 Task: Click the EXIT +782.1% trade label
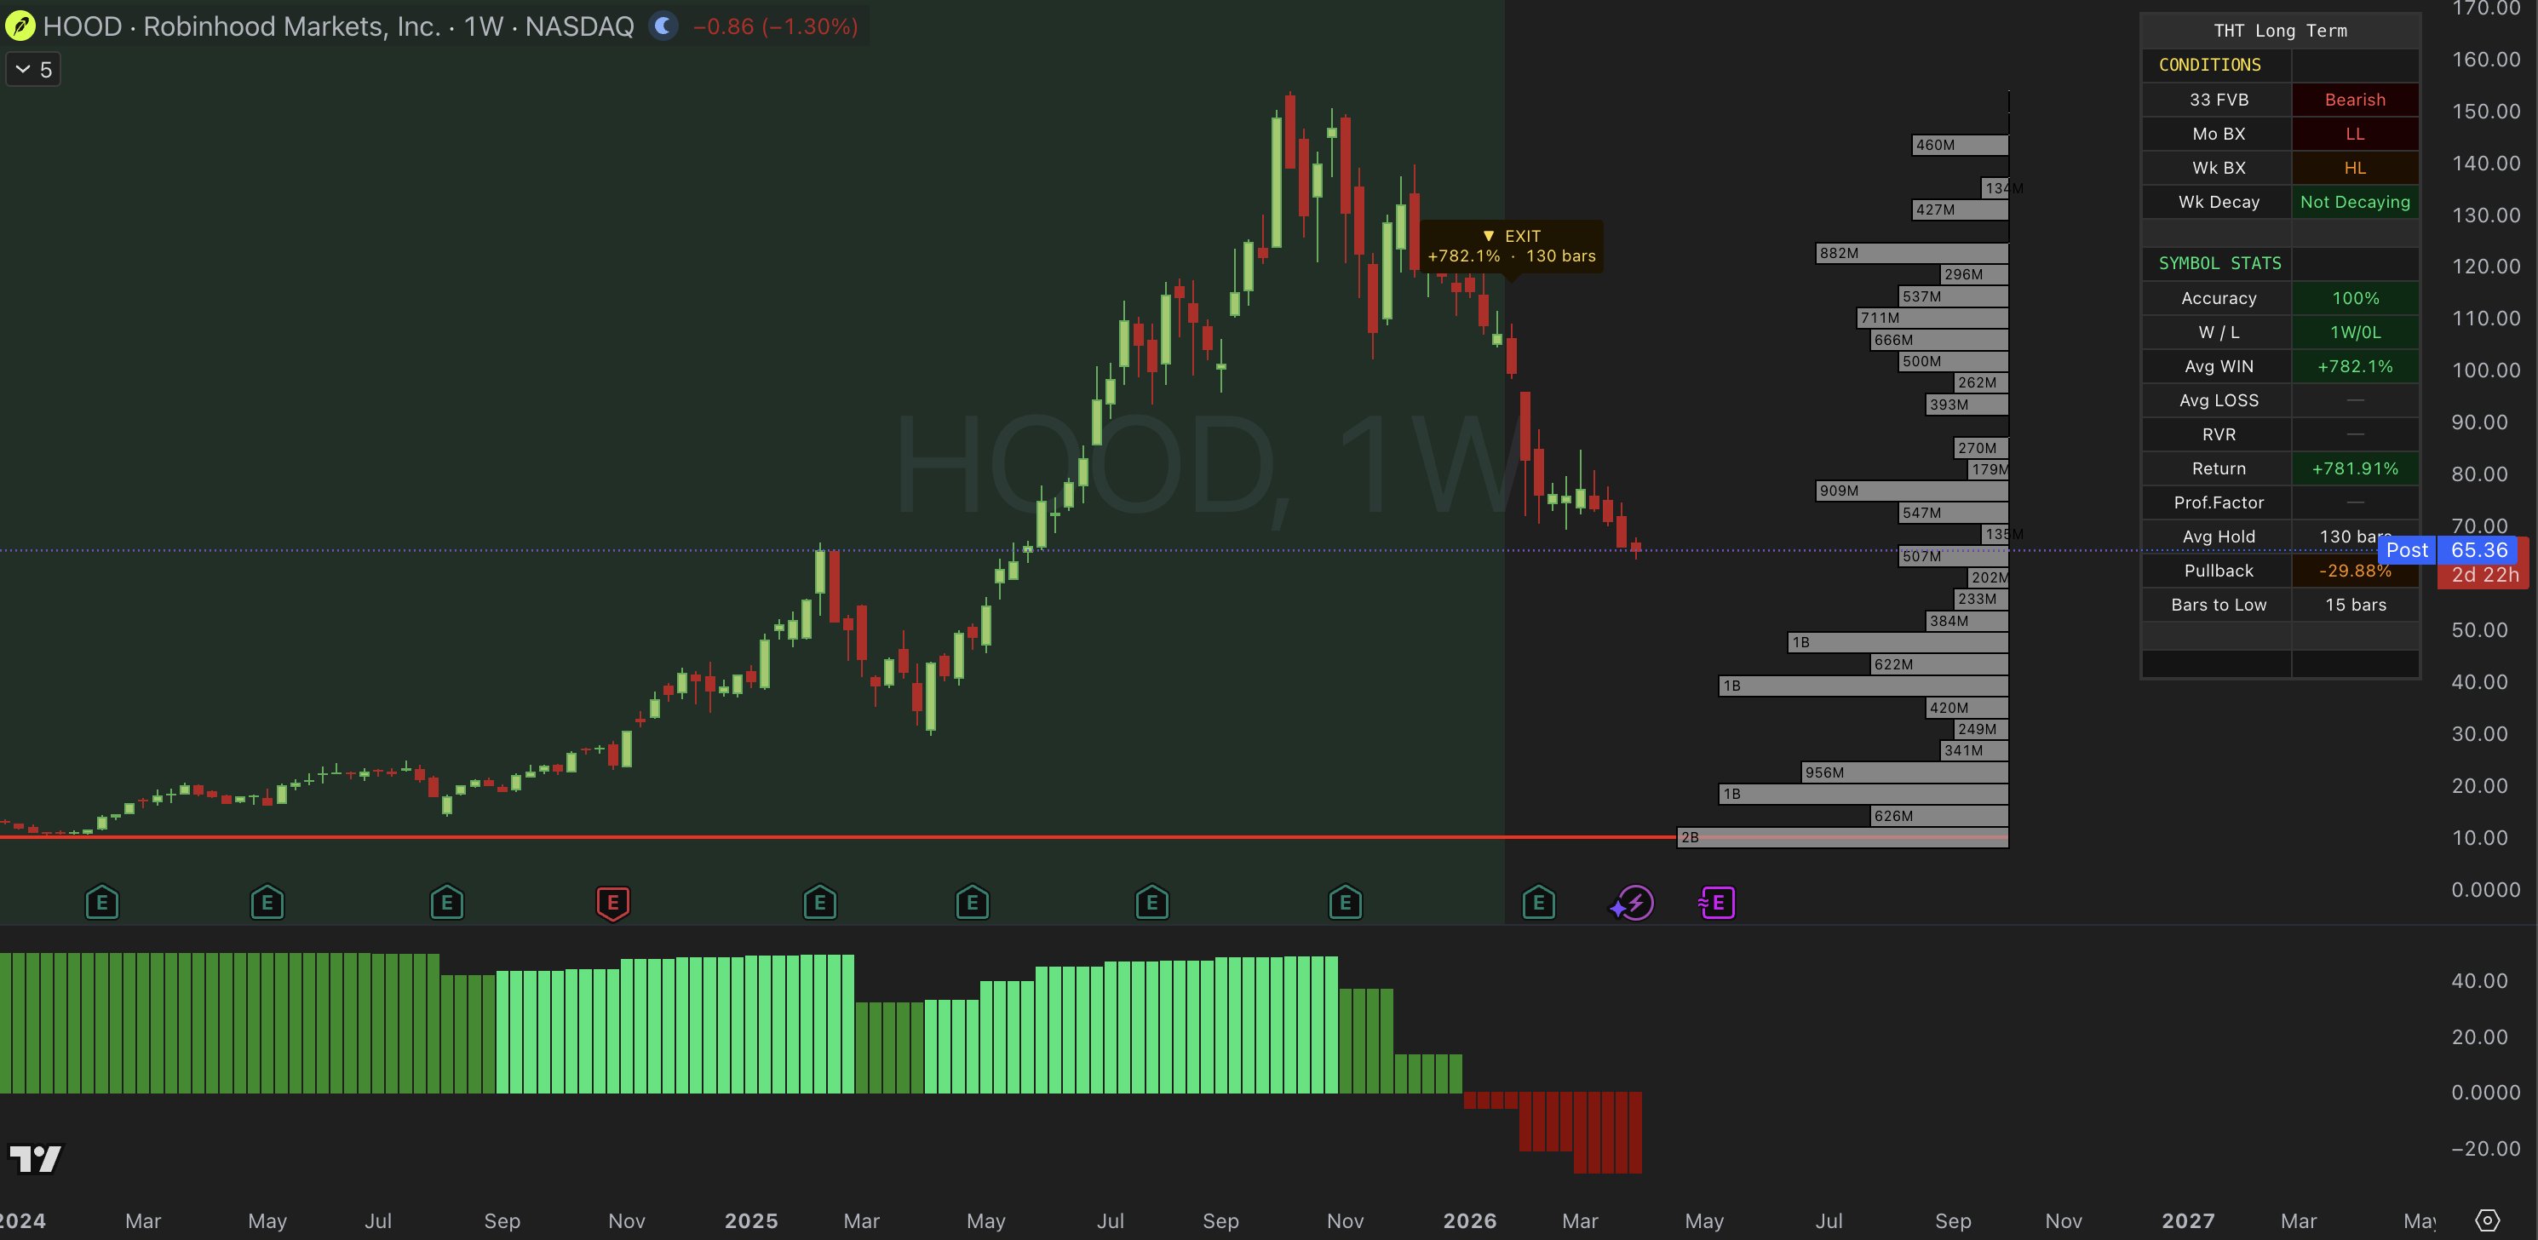(1512, 246)
